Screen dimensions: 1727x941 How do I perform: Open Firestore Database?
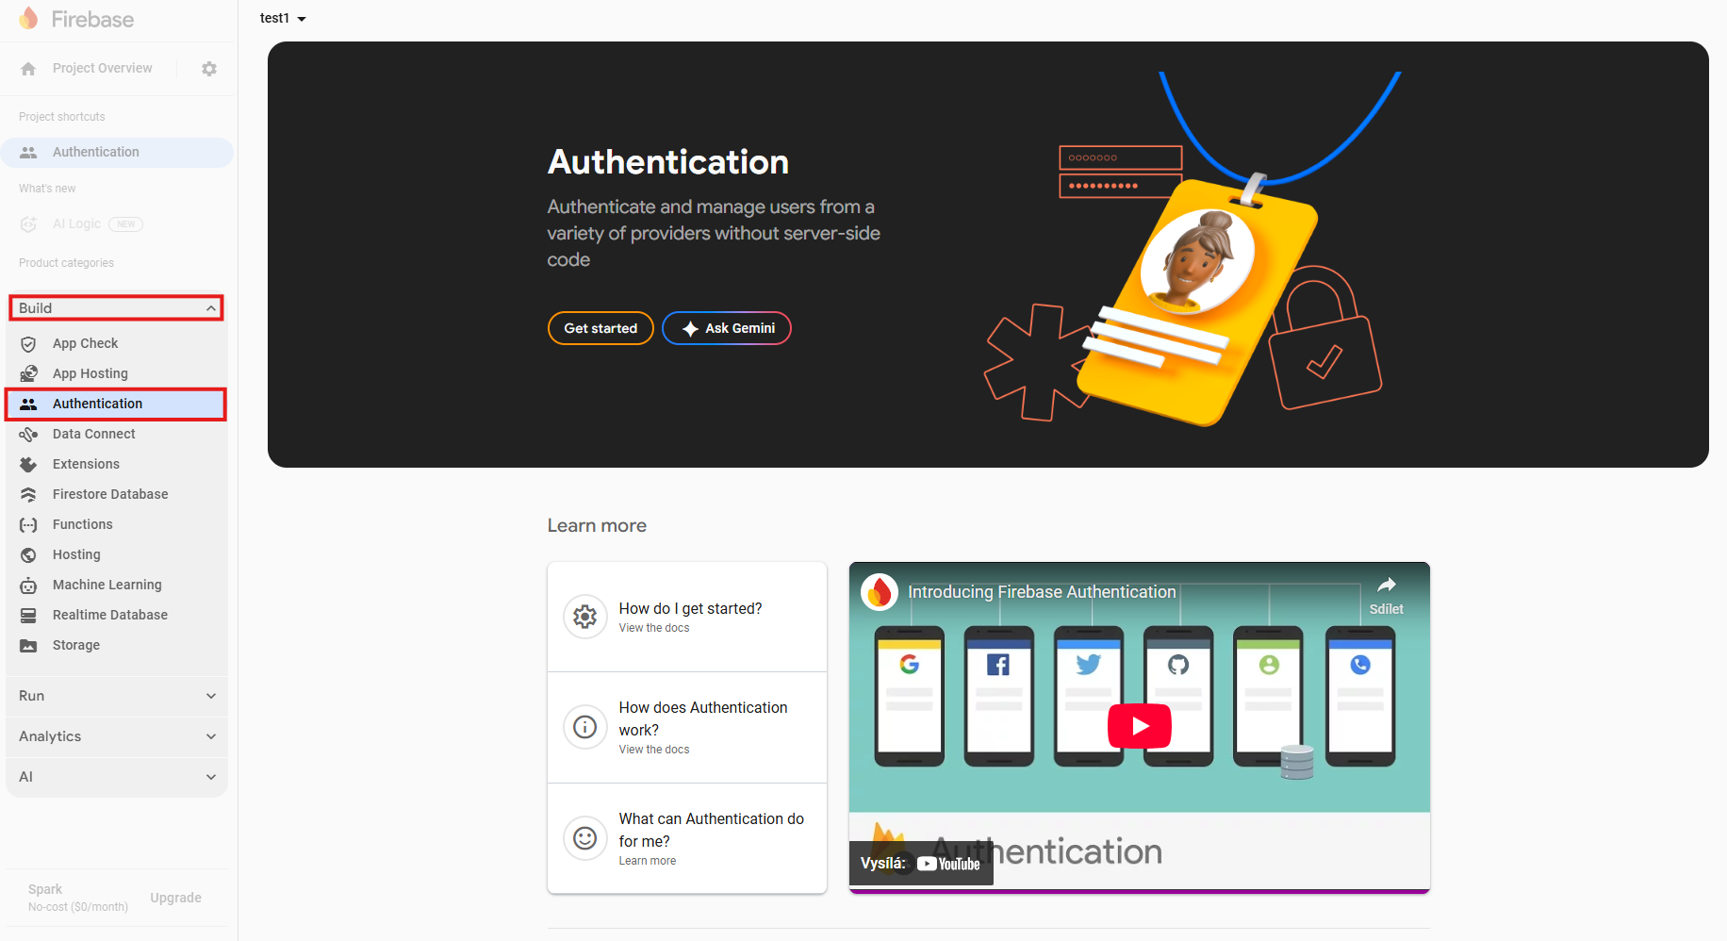[117, 494]
